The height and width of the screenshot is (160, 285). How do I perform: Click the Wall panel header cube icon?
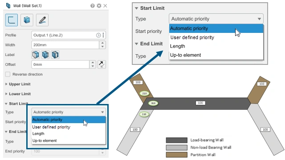[x=8, y=6]
